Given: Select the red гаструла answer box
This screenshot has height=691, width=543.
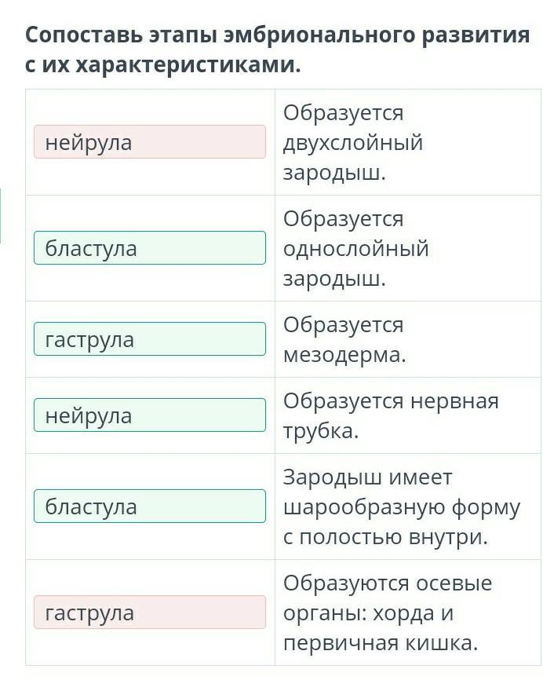Looking at the screenshot, I should 149,612.
